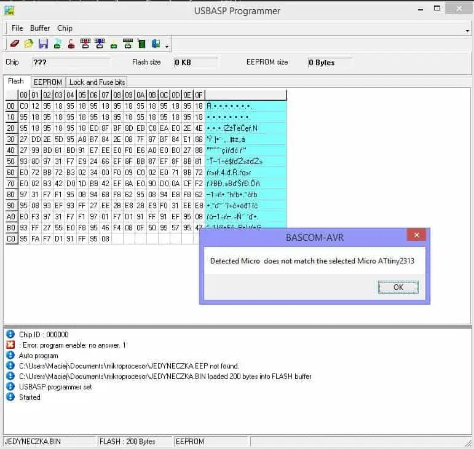Maximize the USBASP Programmer window
474x449 pixels.
(x=437, y=9)
